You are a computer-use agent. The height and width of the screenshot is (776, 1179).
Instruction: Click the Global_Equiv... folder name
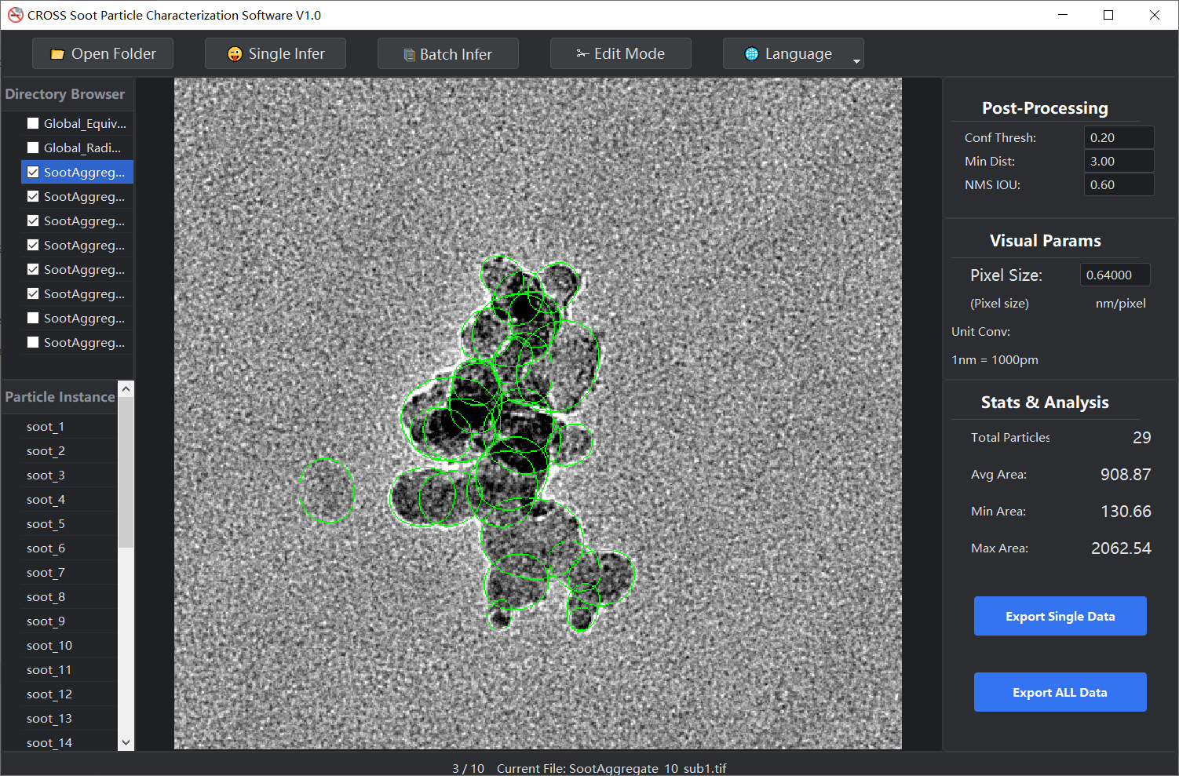click(x=85, y=123)
